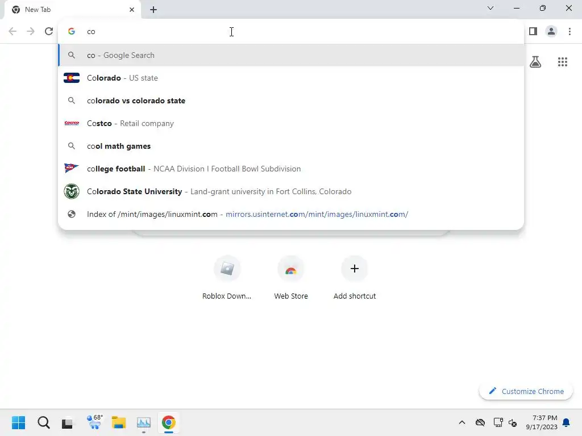Click Customize Chrome button

(x=526, y=391)
